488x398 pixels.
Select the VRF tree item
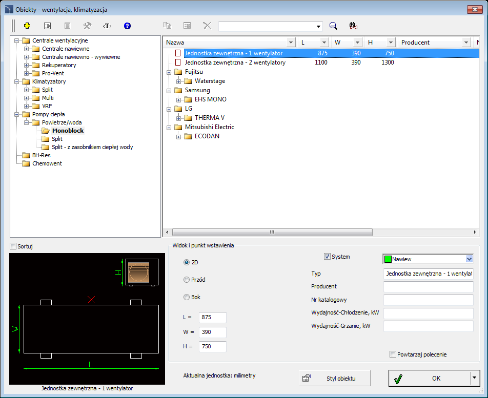[47, 106]
